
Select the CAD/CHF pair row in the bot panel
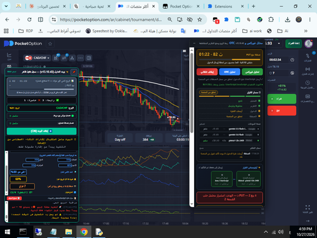(x=42, y=108)
